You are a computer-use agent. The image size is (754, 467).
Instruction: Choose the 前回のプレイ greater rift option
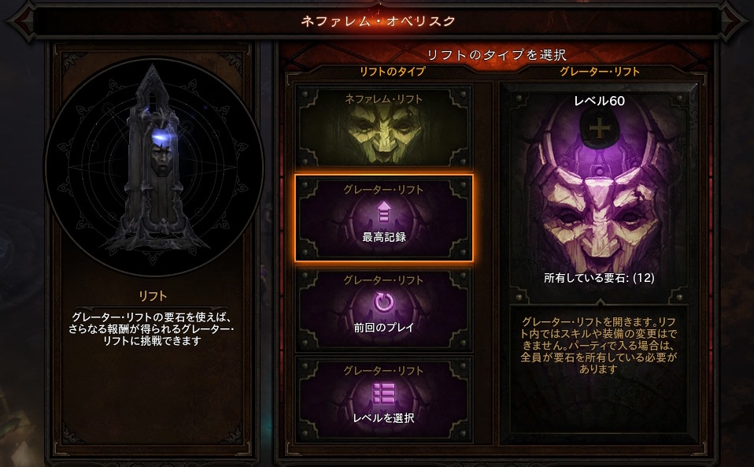coord(384,308)
